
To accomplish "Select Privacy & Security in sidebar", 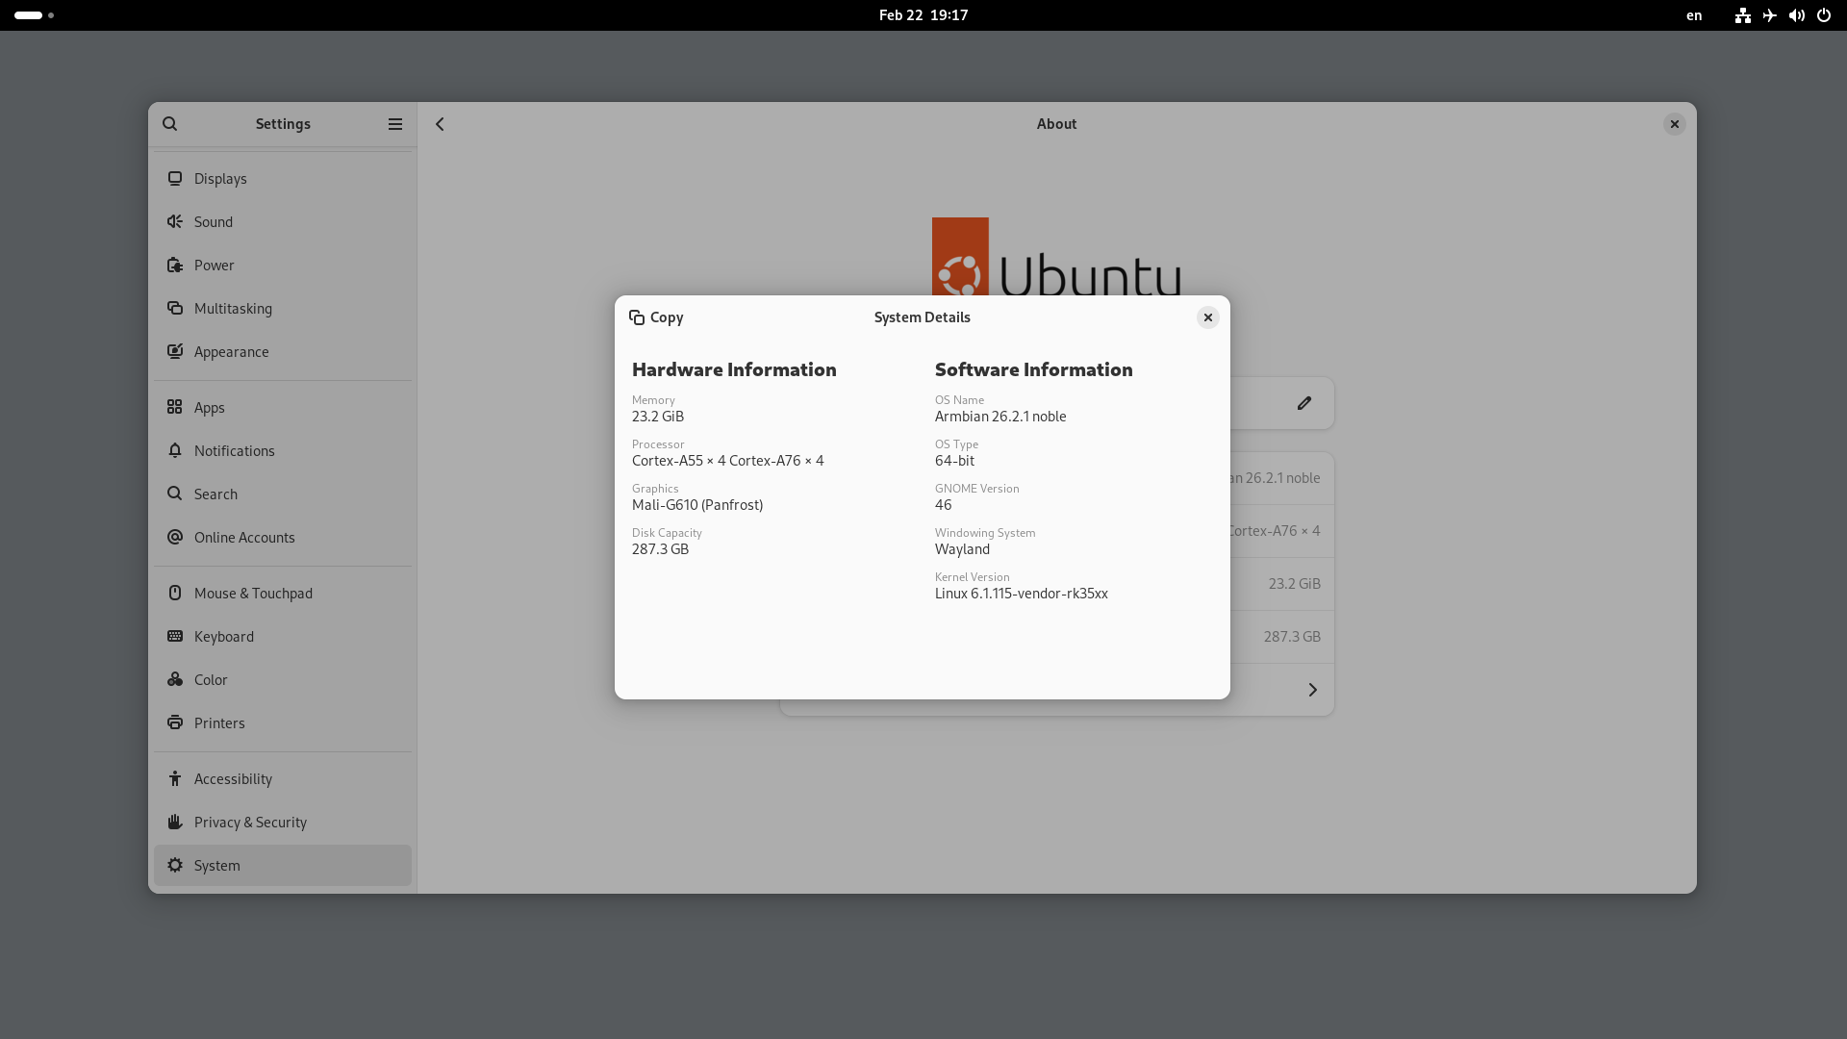I will (250, 823).
